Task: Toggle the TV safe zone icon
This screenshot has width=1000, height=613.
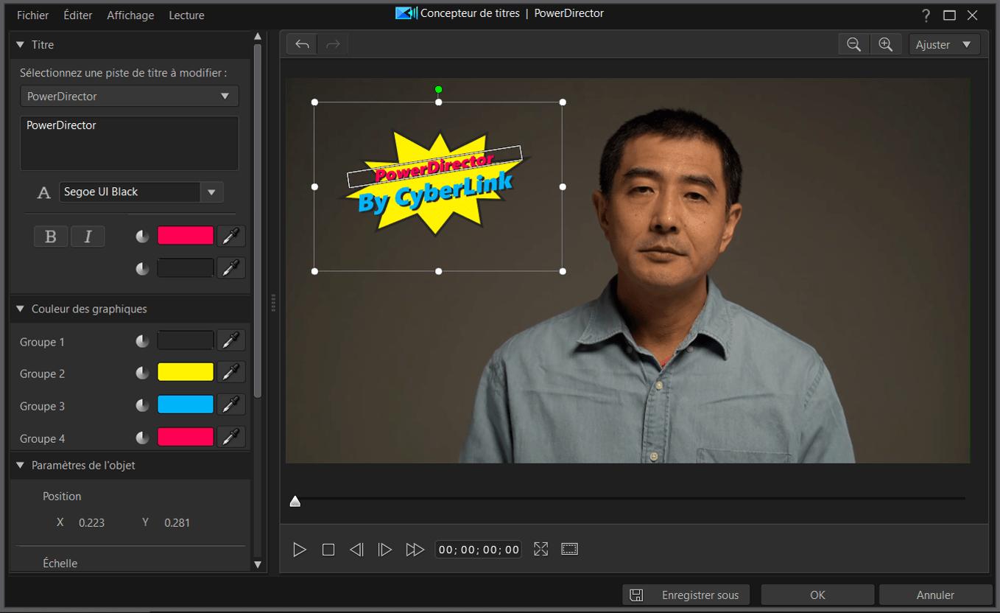Action: (569, 549)
